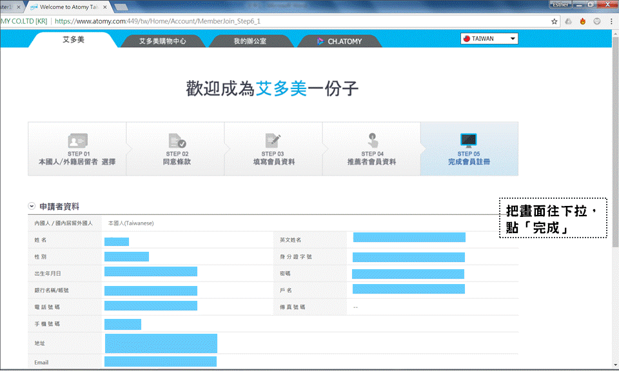Click the 性別 field label
619x377 pixels.
(40, 257)
